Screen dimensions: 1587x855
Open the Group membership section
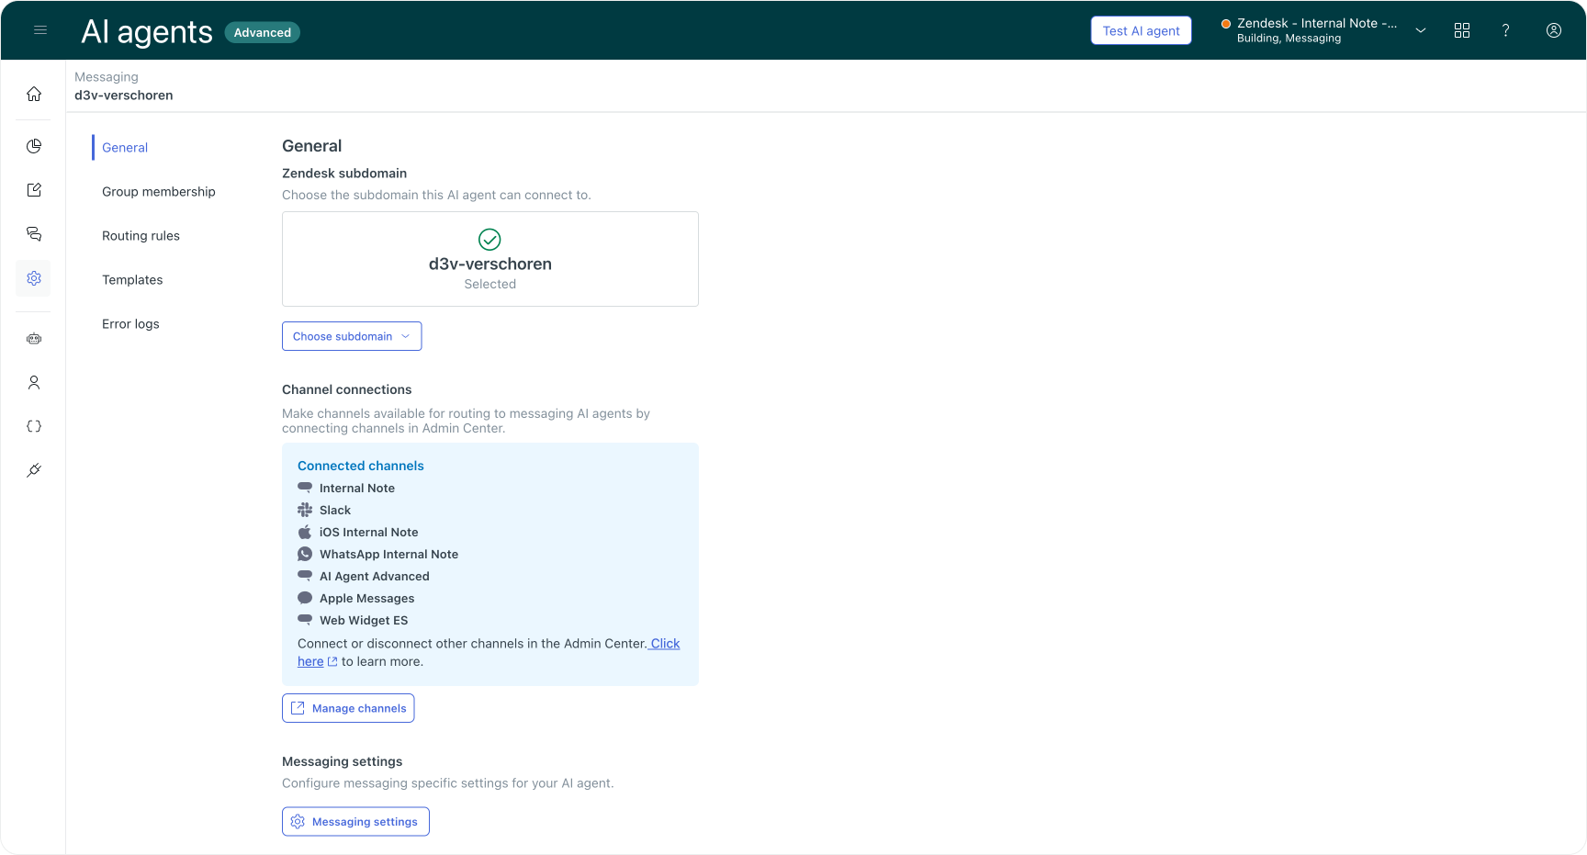click(x=159, y=192)
